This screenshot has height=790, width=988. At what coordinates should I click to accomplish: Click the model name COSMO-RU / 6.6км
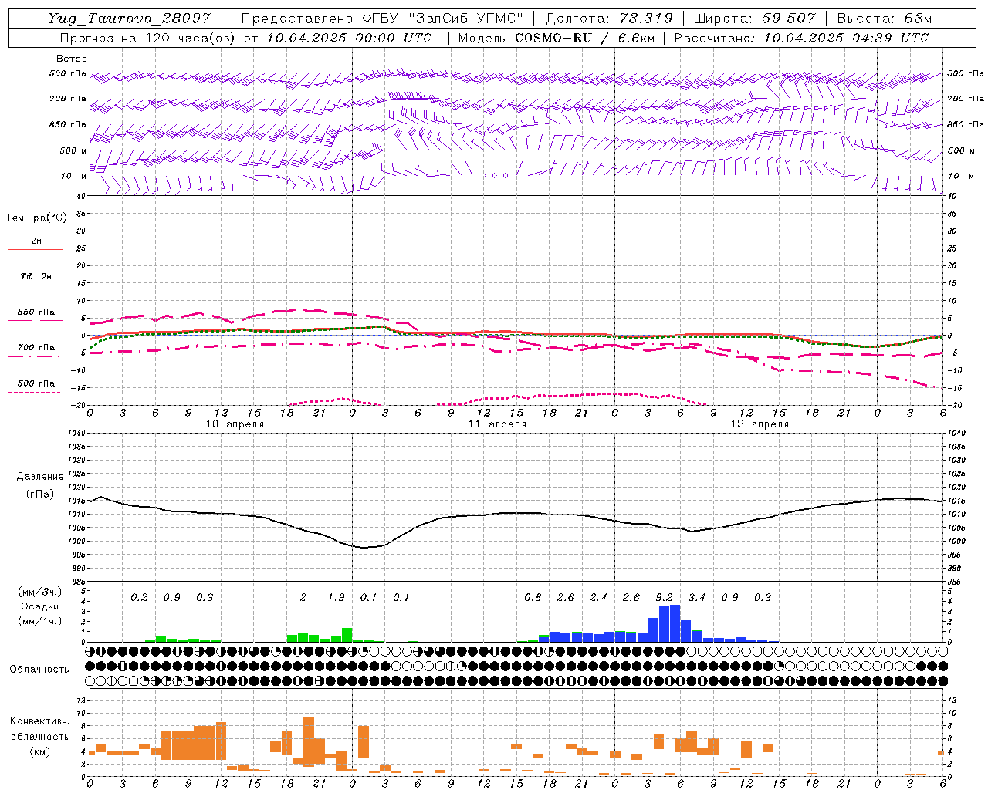[x=585, y=38]
